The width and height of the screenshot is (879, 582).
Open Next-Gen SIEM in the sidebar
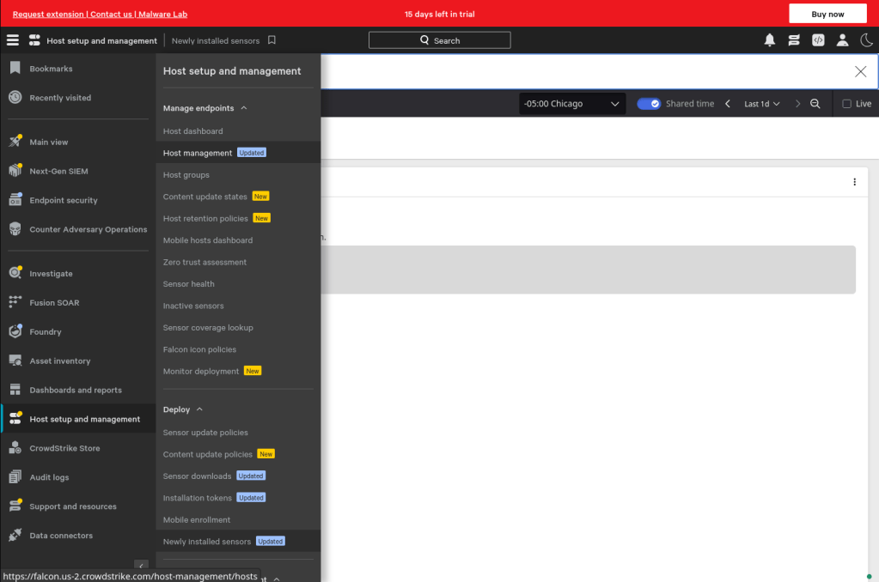[x=58, y=171]
